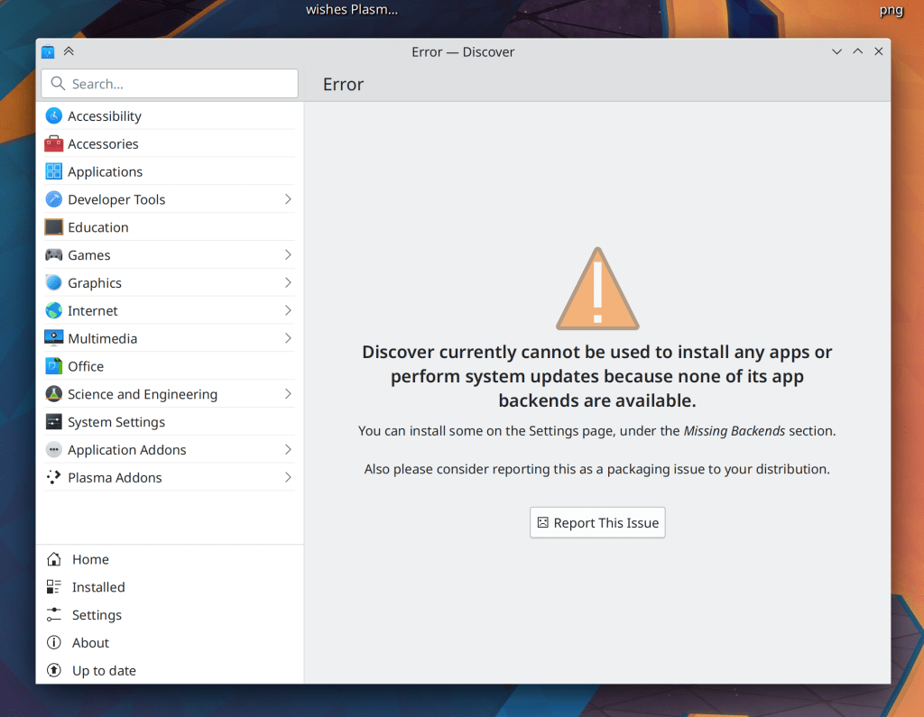
Task: Click the Accessibility category icon
Action: 54,116
